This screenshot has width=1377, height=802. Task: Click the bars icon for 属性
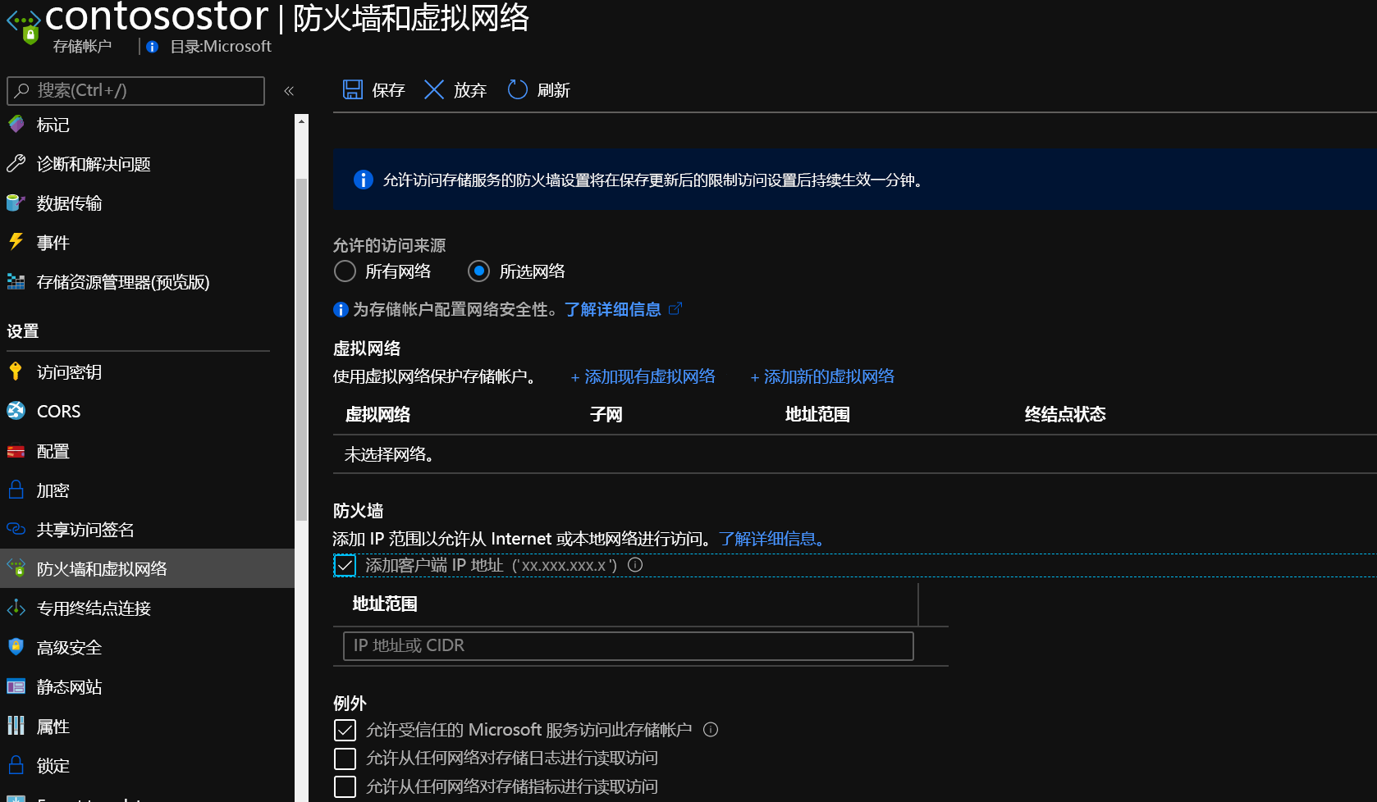(16, 725)
